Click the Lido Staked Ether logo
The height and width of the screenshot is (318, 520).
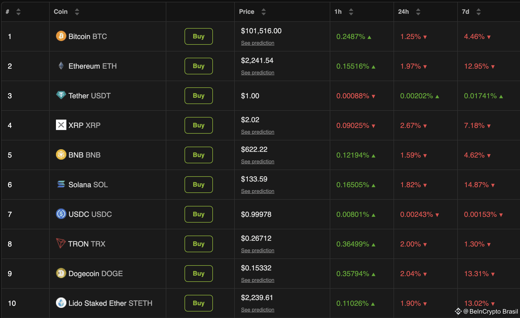61,303
